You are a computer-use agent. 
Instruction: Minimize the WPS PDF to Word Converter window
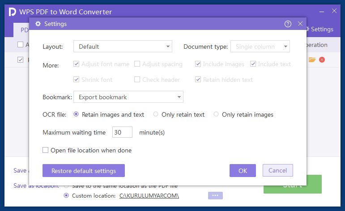coord(322,12)
